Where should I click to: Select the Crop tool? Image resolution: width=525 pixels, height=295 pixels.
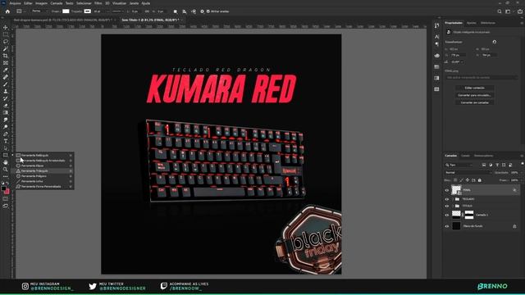(x=6, y=56)
